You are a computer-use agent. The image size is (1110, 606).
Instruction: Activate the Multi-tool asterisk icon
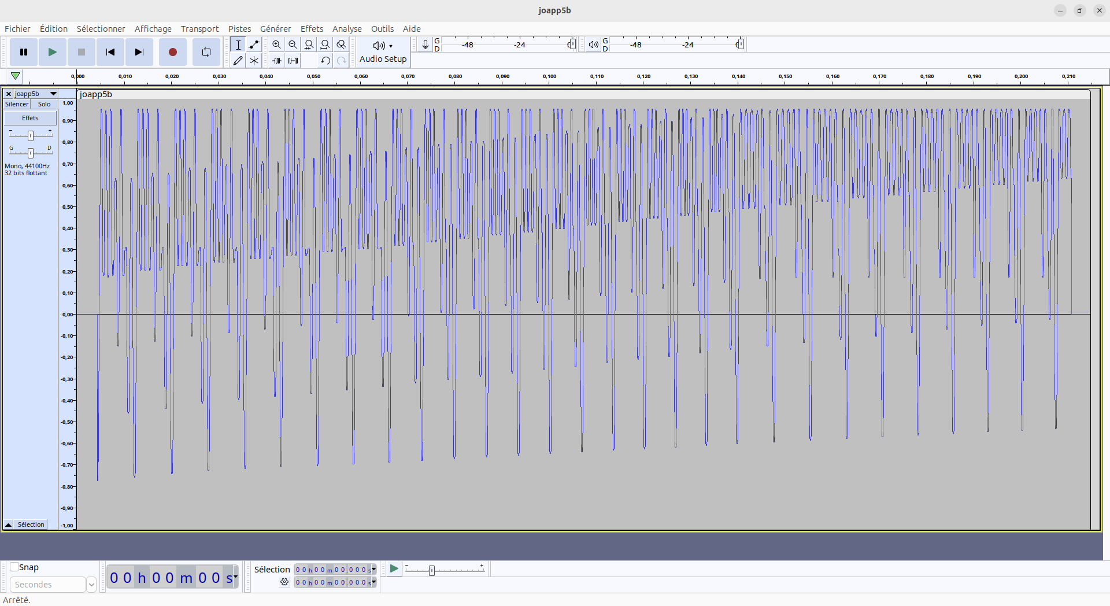(x=254, y=61)
